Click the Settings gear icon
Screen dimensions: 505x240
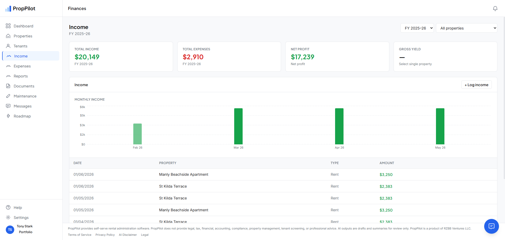pos(8,217)
